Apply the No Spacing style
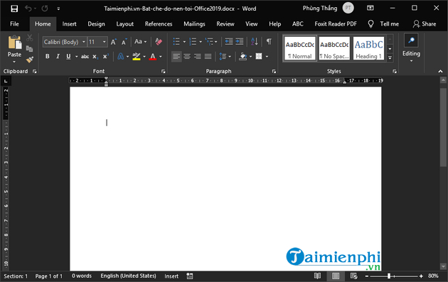The height and width of the screenshot is (282, 448). [x=334, y=48]
